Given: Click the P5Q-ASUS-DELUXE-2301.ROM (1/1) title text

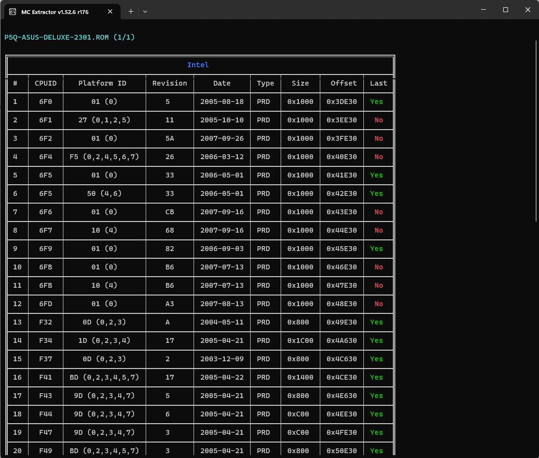Looking at the screenshot, I should (70, 37).
